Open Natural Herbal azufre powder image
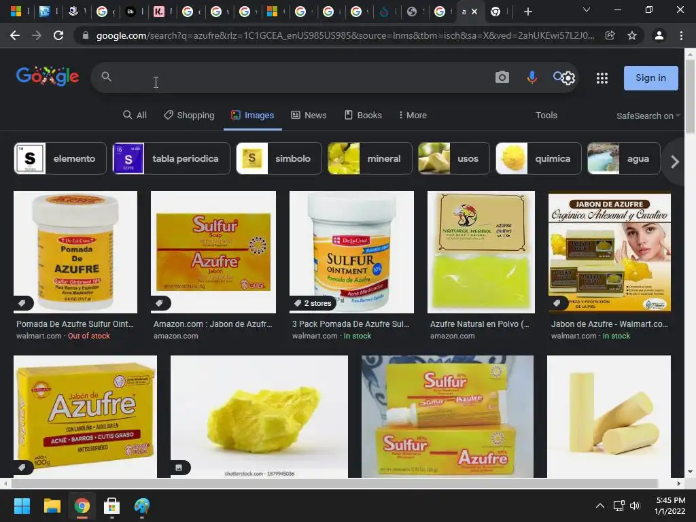This screenshot has height=522, width=696. click(x=481, y=252)
